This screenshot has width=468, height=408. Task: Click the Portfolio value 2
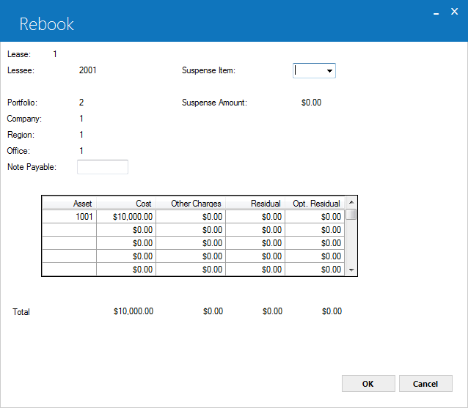click(x=81, y=103)
